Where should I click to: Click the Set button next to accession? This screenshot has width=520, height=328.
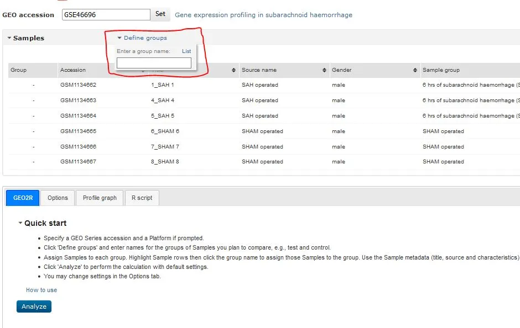[160, 14]
